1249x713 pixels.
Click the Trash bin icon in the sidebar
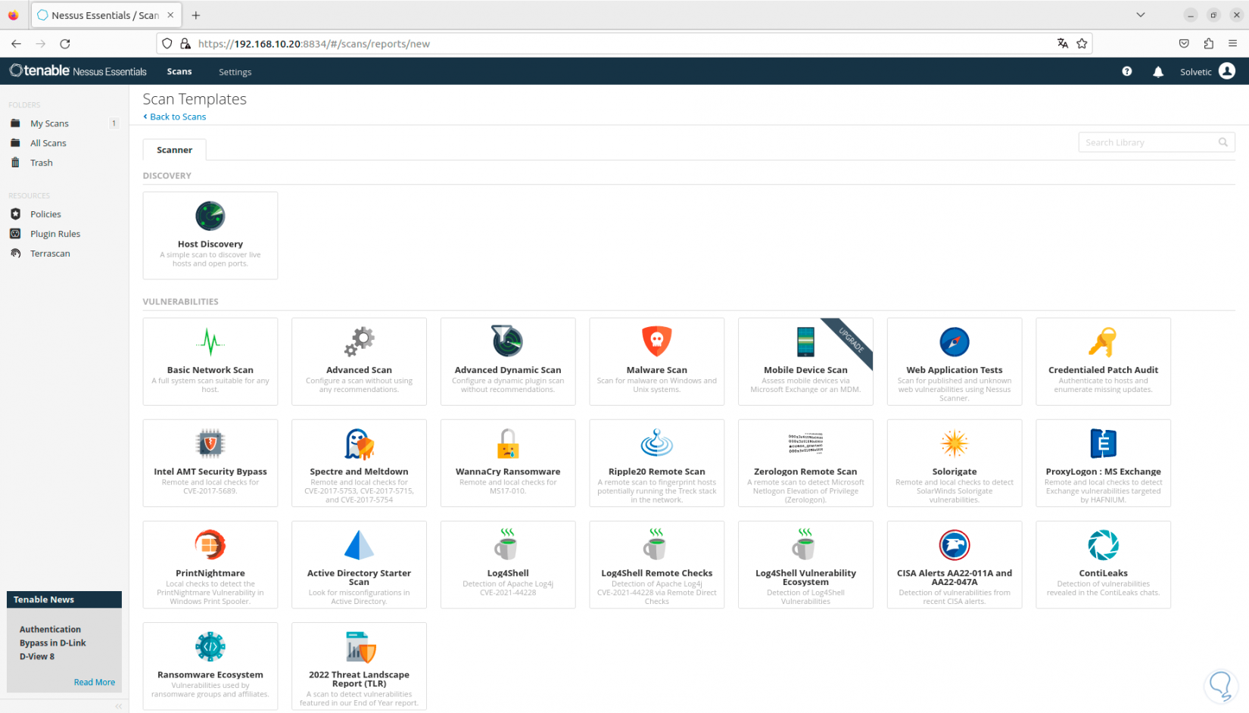point(15,163)
